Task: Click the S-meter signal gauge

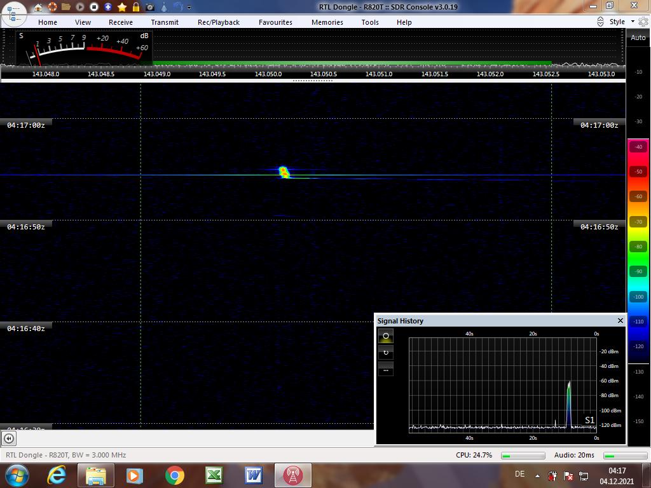Action: [85, 48]
